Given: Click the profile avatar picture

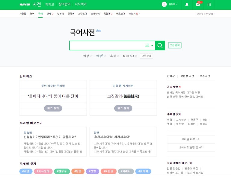Looking at the screenshot, I should 164,4.
